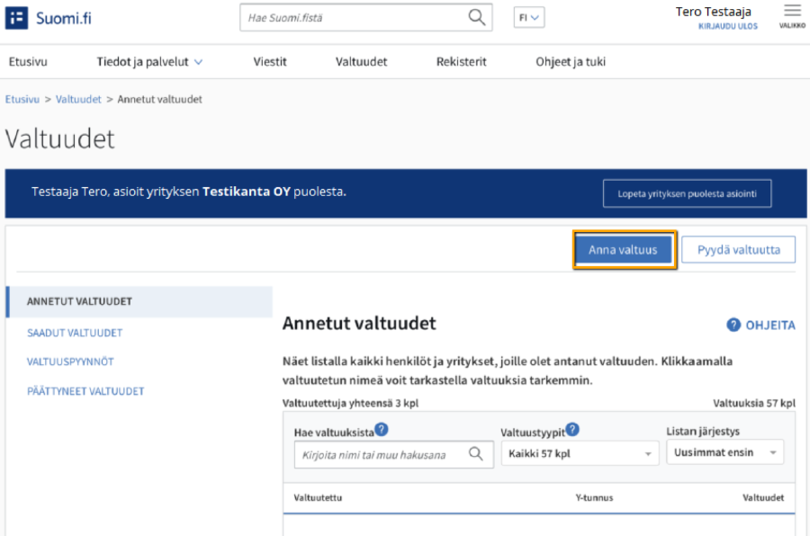Expand the Tiedot ja palvelut menu
The width and height of the screenshot is (810, 536).
tap(149, 62)
